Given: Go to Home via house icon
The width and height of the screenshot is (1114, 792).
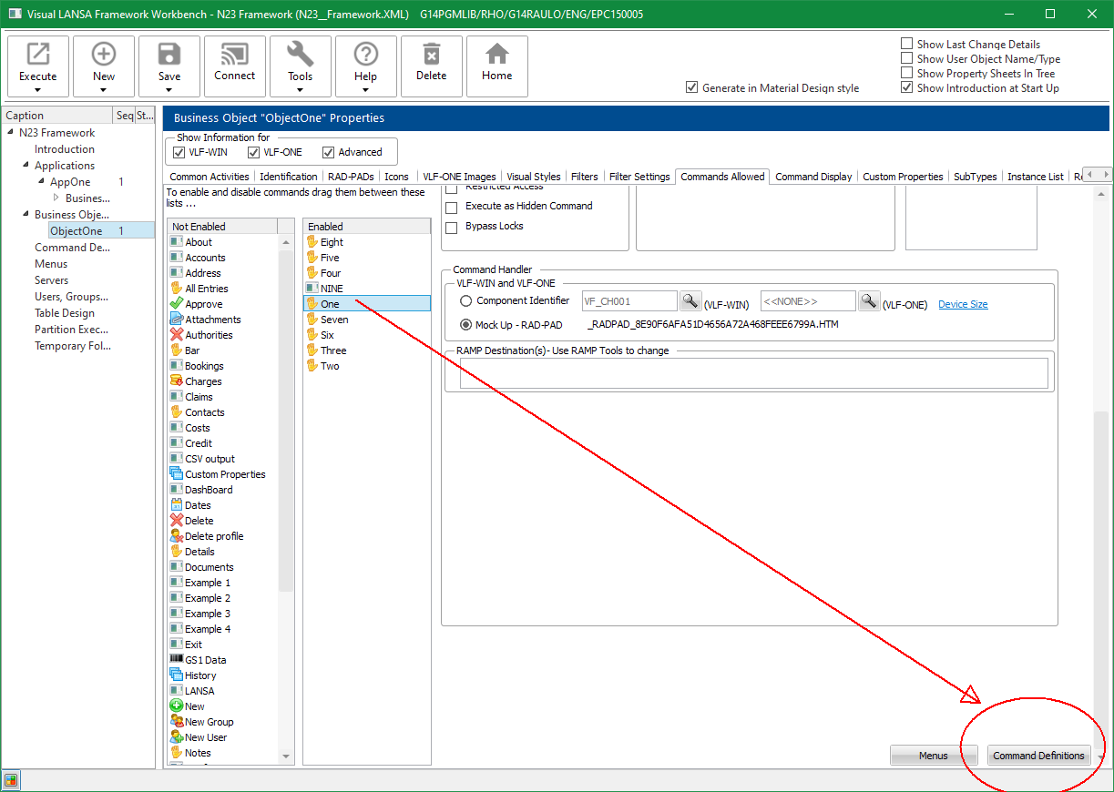Looking at the screenshot, I should click(497, 54).
